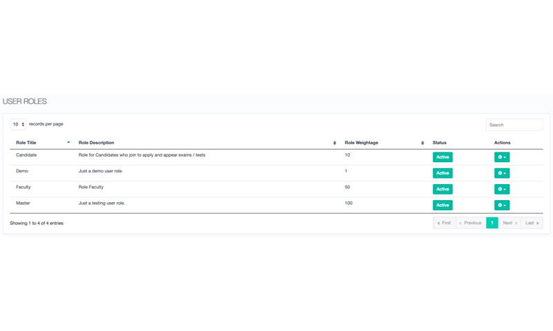Toggle Active status for Faculty role
Image resolution: width=553 pixels, height=331 pixels.
pyautogui.click(x=442, y=189)
